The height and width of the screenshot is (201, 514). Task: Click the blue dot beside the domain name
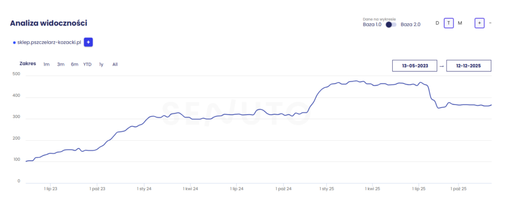click(14, 42)
